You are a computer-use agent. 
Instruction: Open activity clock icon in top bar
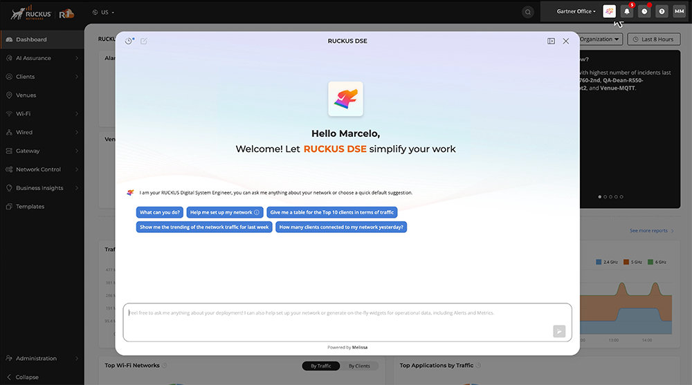click(644, 12)
